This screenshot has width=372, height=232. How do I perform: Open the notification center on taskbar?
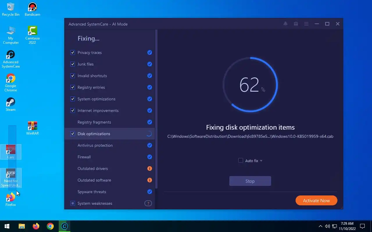[x=362, y=226]
